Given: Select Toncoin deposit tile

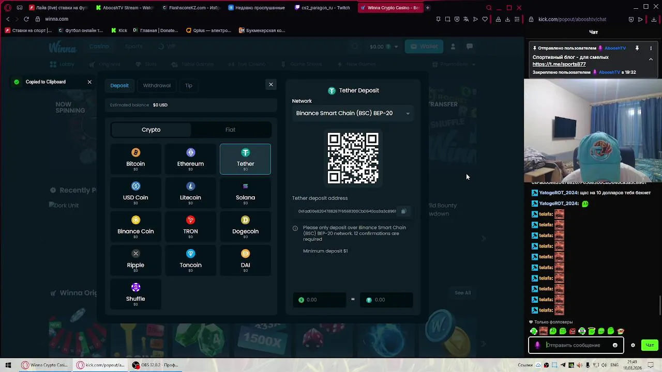Looking at the screenshot, I should click(190, 260).
